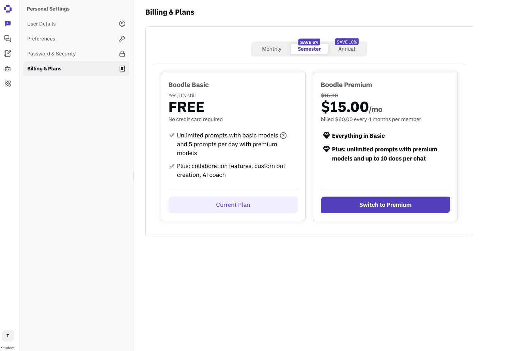Click the FREE price text

point(186,107)
